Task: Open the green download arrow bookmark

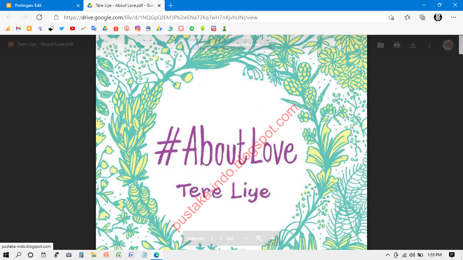Action: 203,29
